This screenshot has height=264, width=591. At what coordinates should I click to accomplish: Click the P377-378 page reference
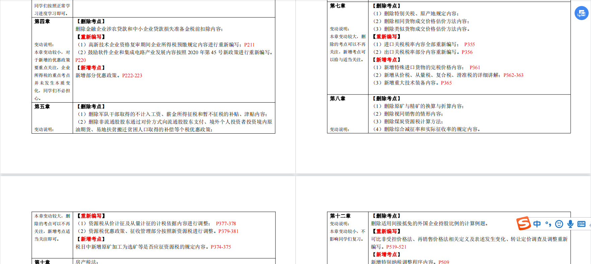tap(226, 224)
